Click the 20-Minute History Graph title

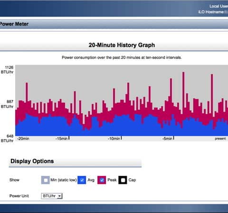tap(122, 45)
